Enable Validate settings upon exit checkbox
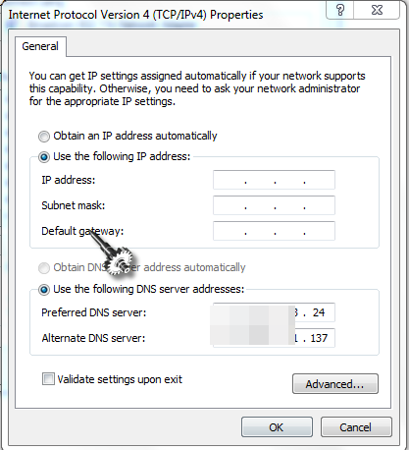 (x=48, y=379)
